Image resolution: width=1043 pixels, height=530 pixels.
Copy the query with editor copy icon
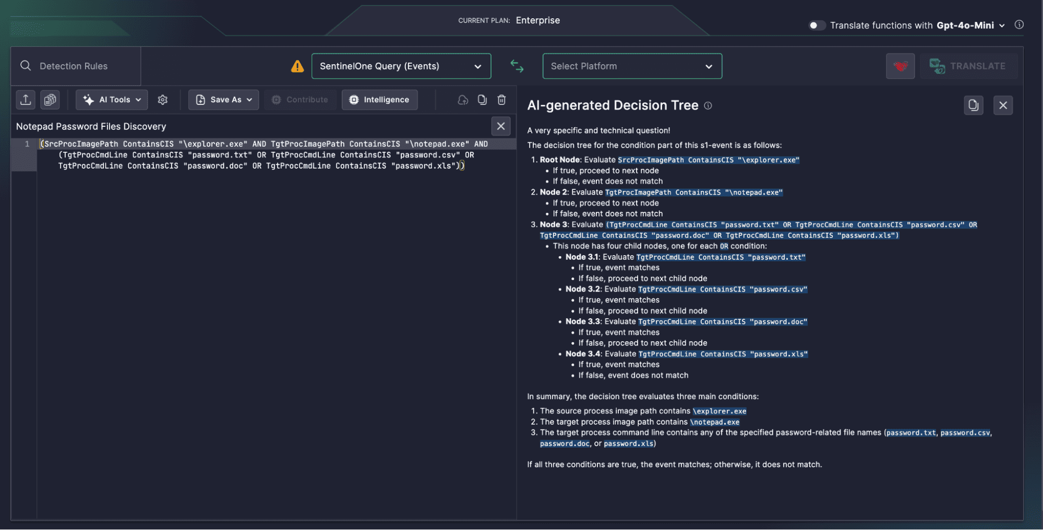[x=482, y=100]
